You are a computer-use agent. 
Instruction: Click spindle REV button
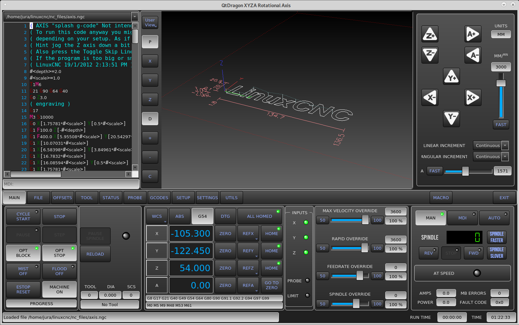[x=429, y=253]
